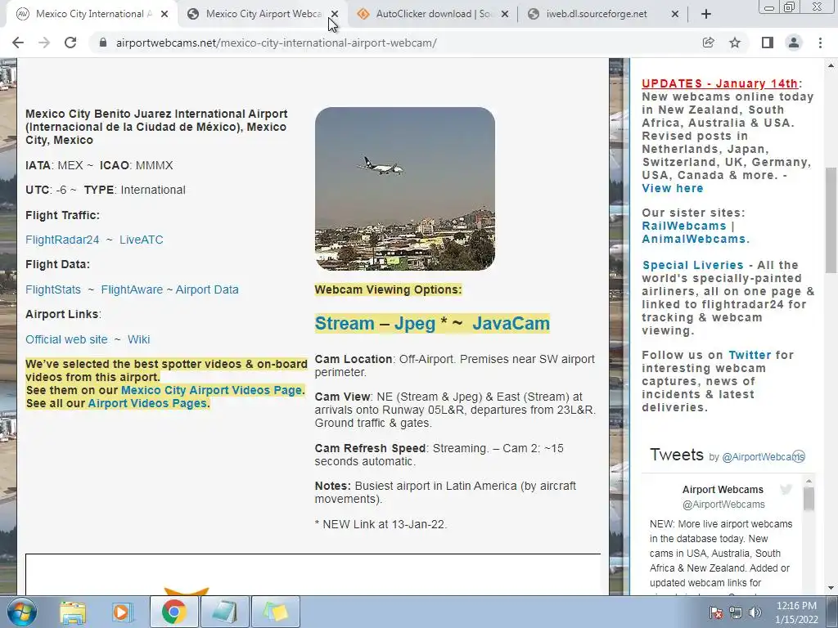This screenshot has width=838, height=628.
Task: Click the tweets widget scrollbar thumb
Action: point(809,499)
